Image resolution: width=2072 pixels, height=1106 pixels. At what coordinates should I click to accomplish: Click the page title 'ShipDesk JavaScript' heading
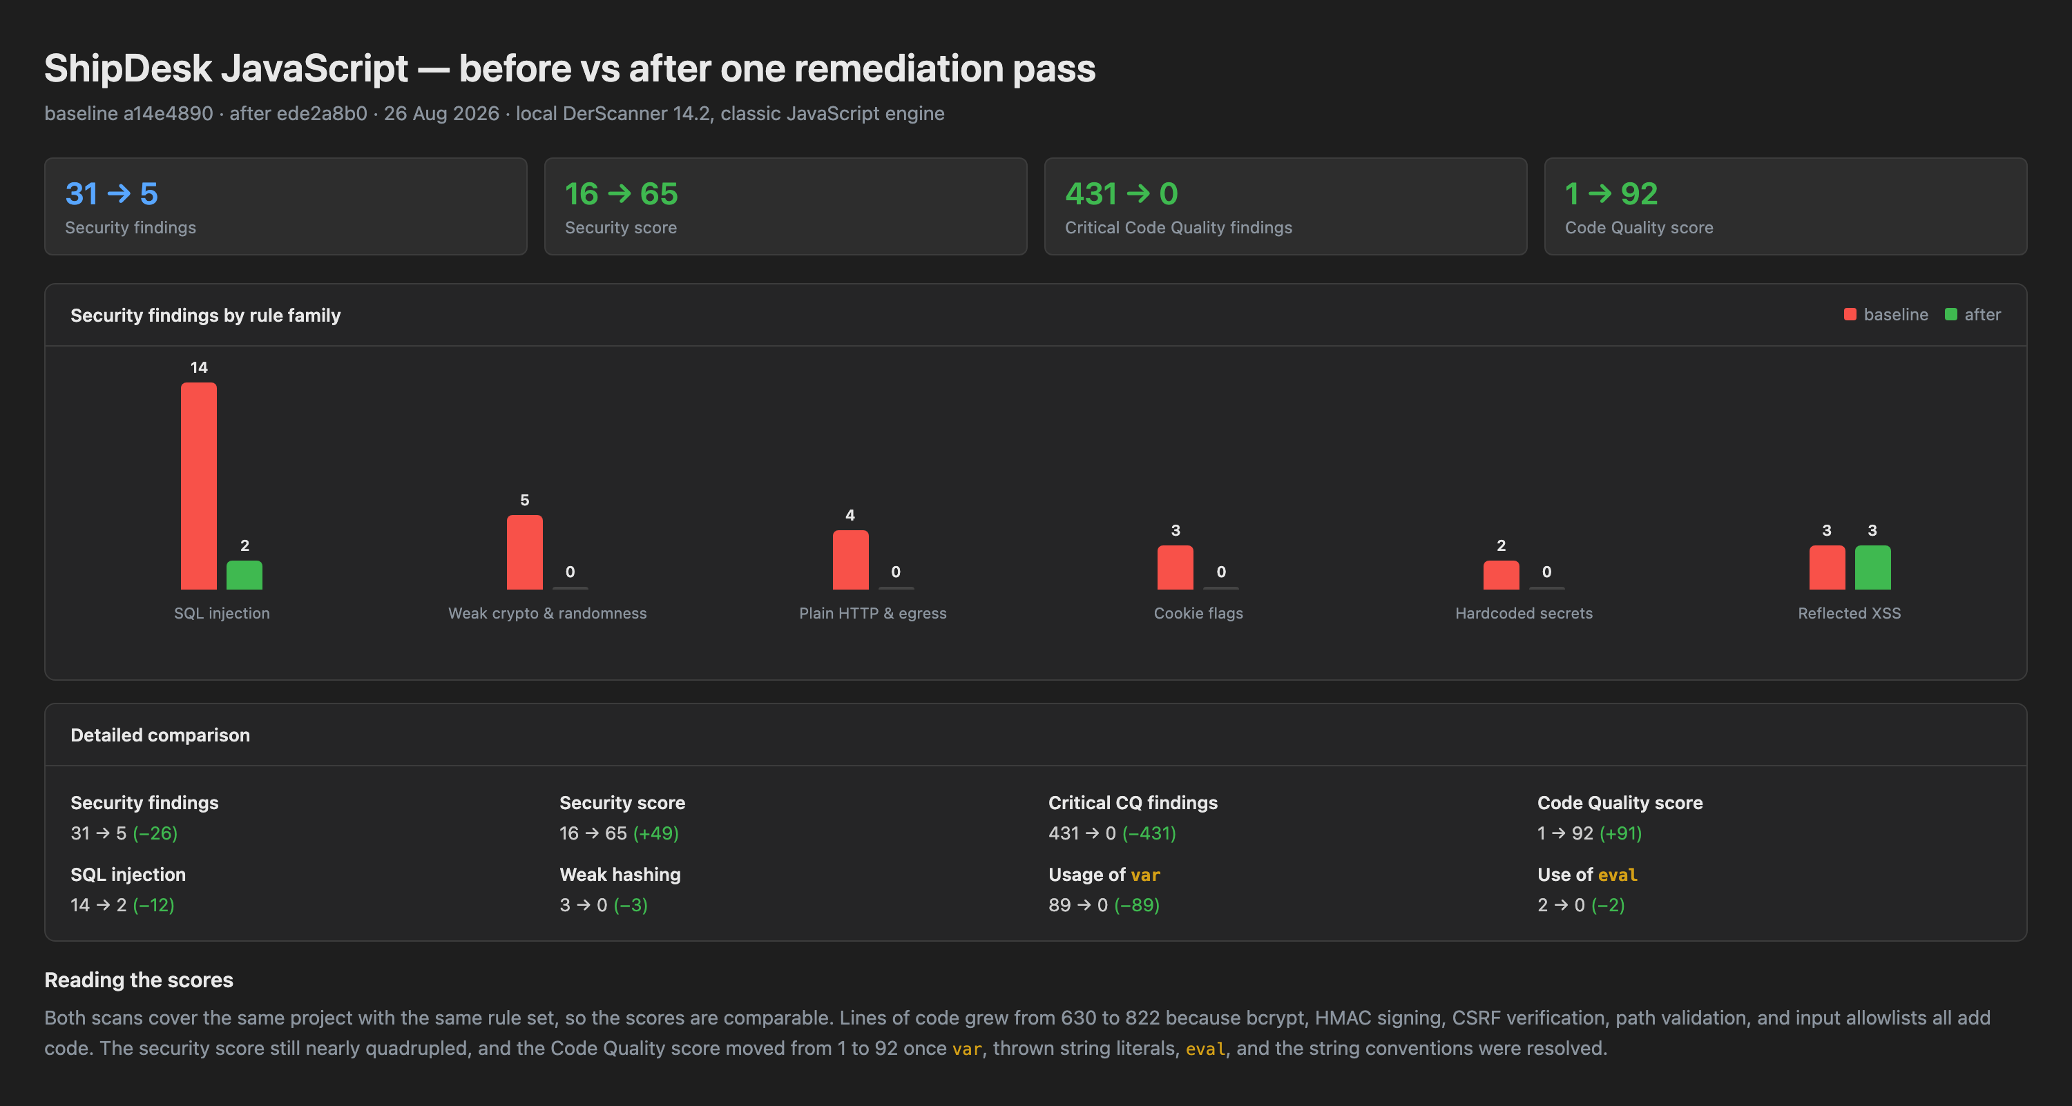pos(570,68)
